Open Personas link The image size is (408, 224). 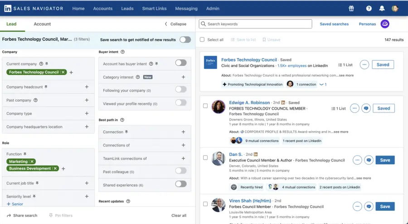[x=367, y=24]
